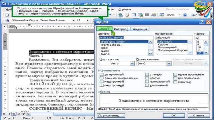Open the Подчеркивание dropdown
Screen dimensions: 214x120
click(169, 63)
